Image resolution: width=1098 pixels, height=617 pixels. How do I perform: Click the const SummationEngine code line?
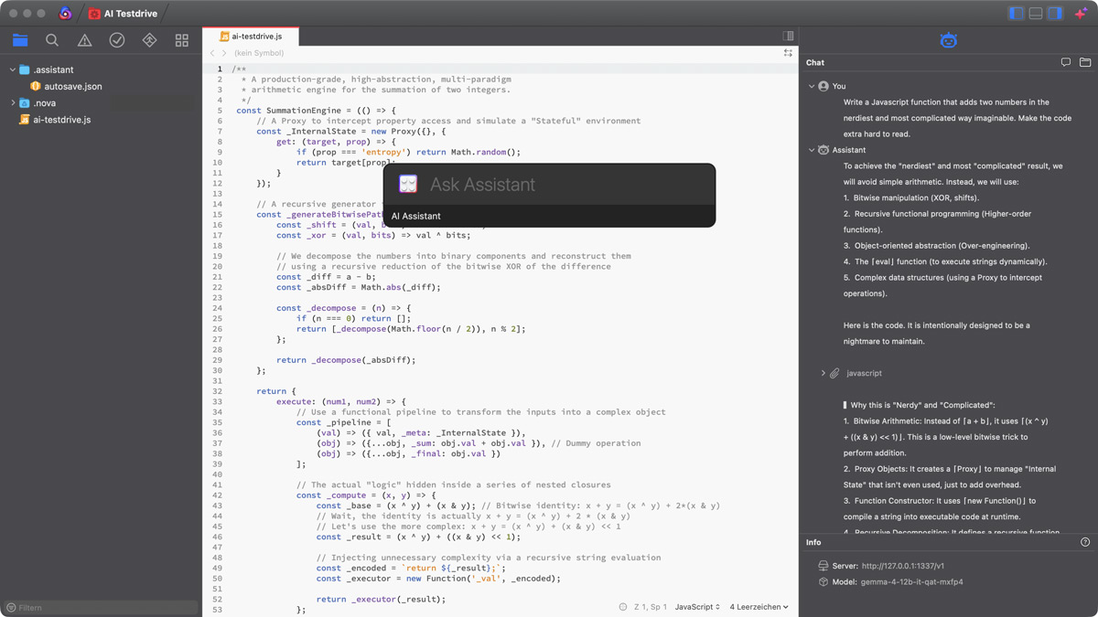coord(316,111)
